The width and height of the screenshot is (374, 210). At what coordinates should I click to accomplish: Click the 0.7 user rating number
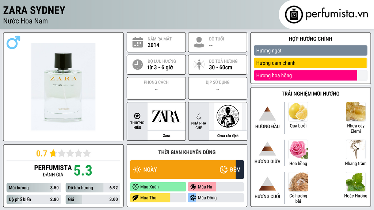pyautogui.click(x=42, y=153)
